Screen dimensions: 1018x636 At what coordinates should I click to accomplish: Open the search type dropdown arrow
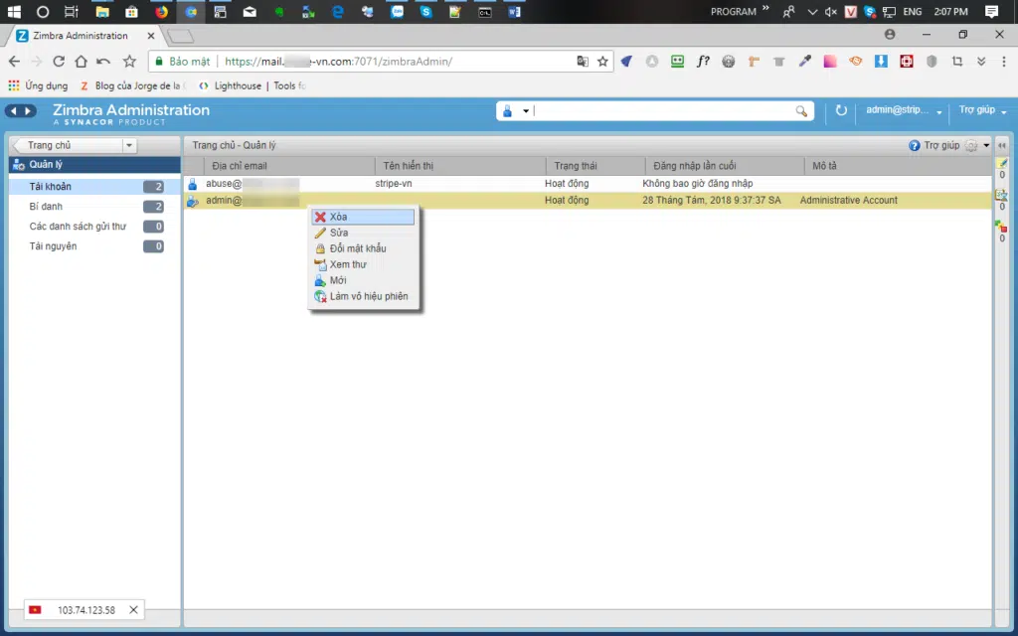click(526, 111)
